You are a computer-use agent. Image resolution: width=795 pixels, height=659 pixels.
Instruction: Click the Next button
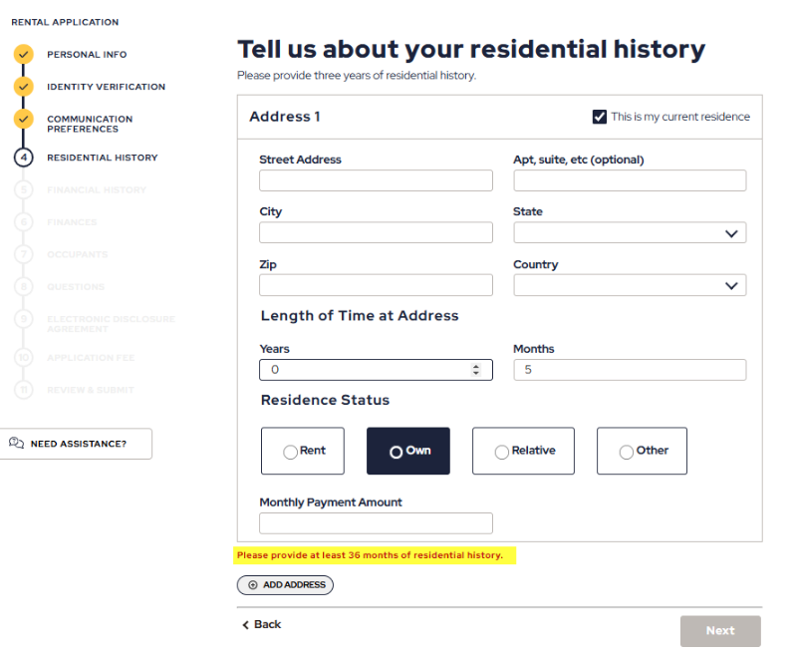(x=720, y=631)
